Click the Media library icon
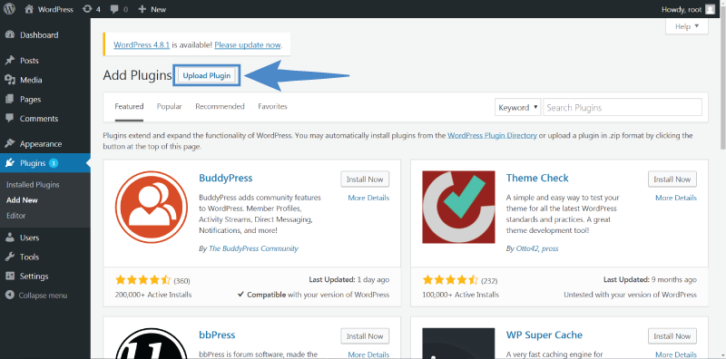 [x=10, y=80]
